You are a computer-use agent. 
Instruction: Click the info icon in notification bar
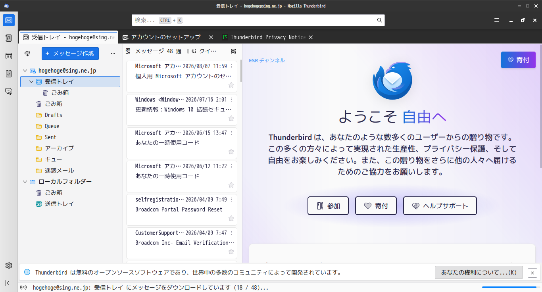click(x=27, y=272)
